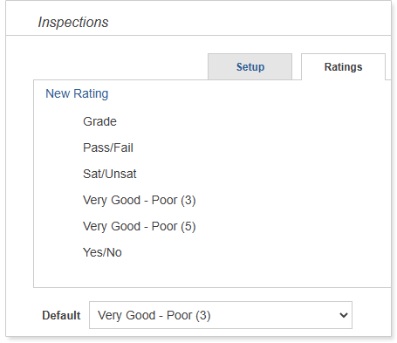
Task: Open the Default rating dropdown
Action: tap(221, 315)
